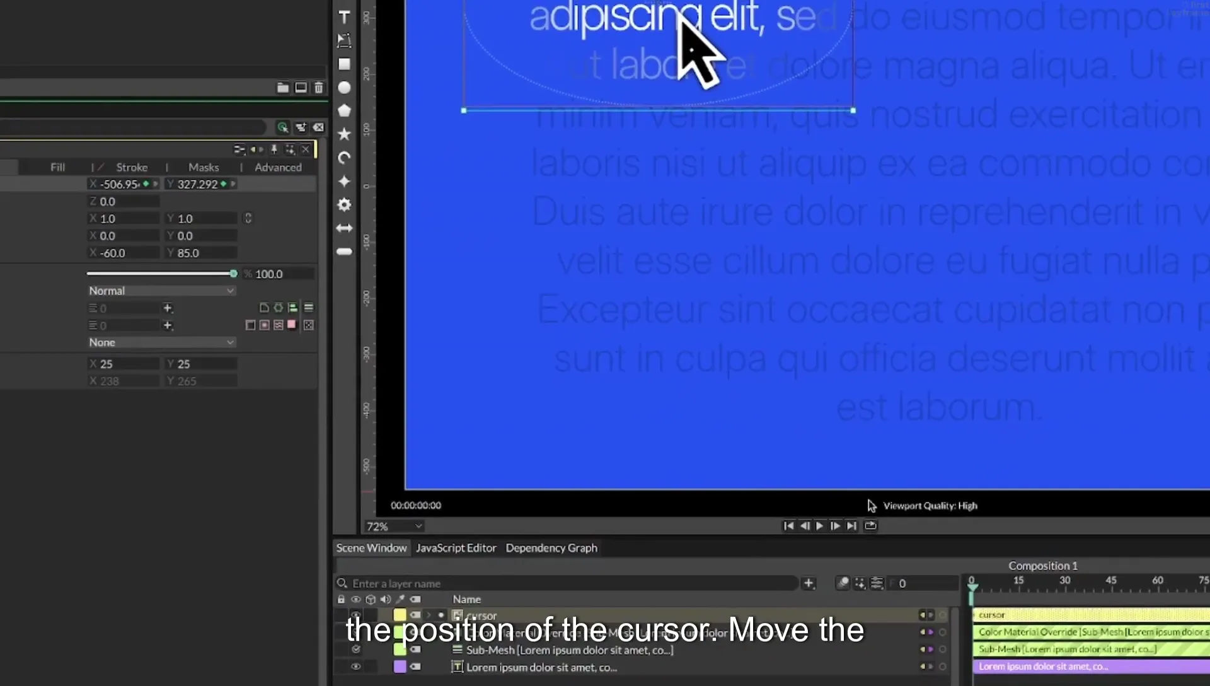
Task: Click arrow next to X position value
Action: point(155,184)
